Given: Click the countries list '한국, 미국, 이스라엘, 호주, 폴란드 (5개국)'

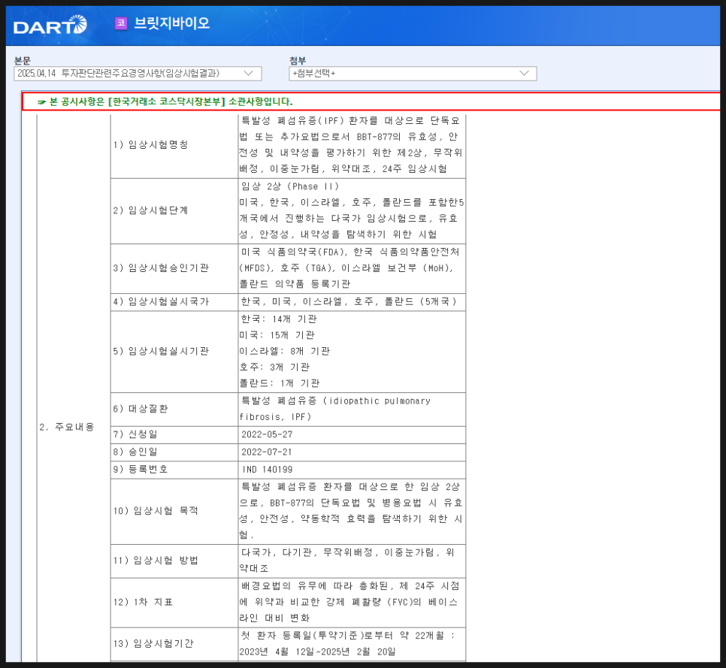Looking at the screenshot, I should (x=349, y=302).
